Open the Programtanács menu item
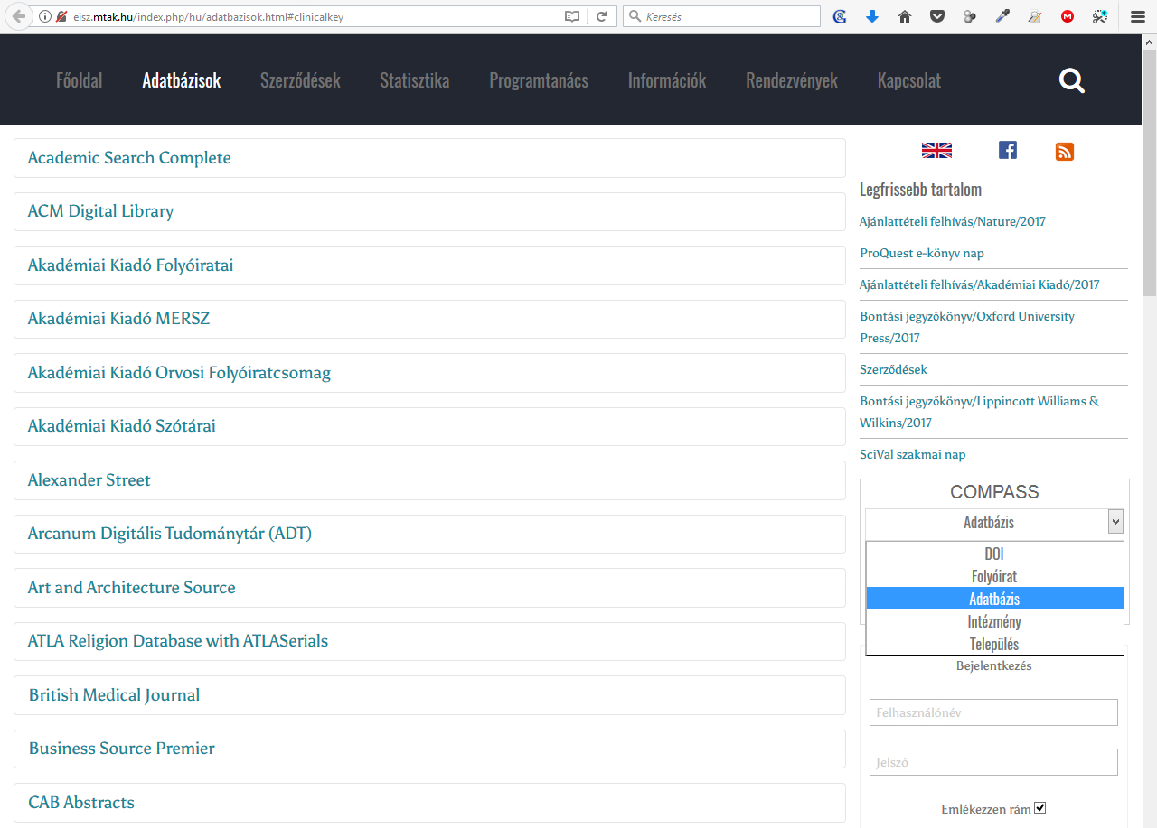The height and width of the screenshot is (828, 1157). click(x=539, y=80)
